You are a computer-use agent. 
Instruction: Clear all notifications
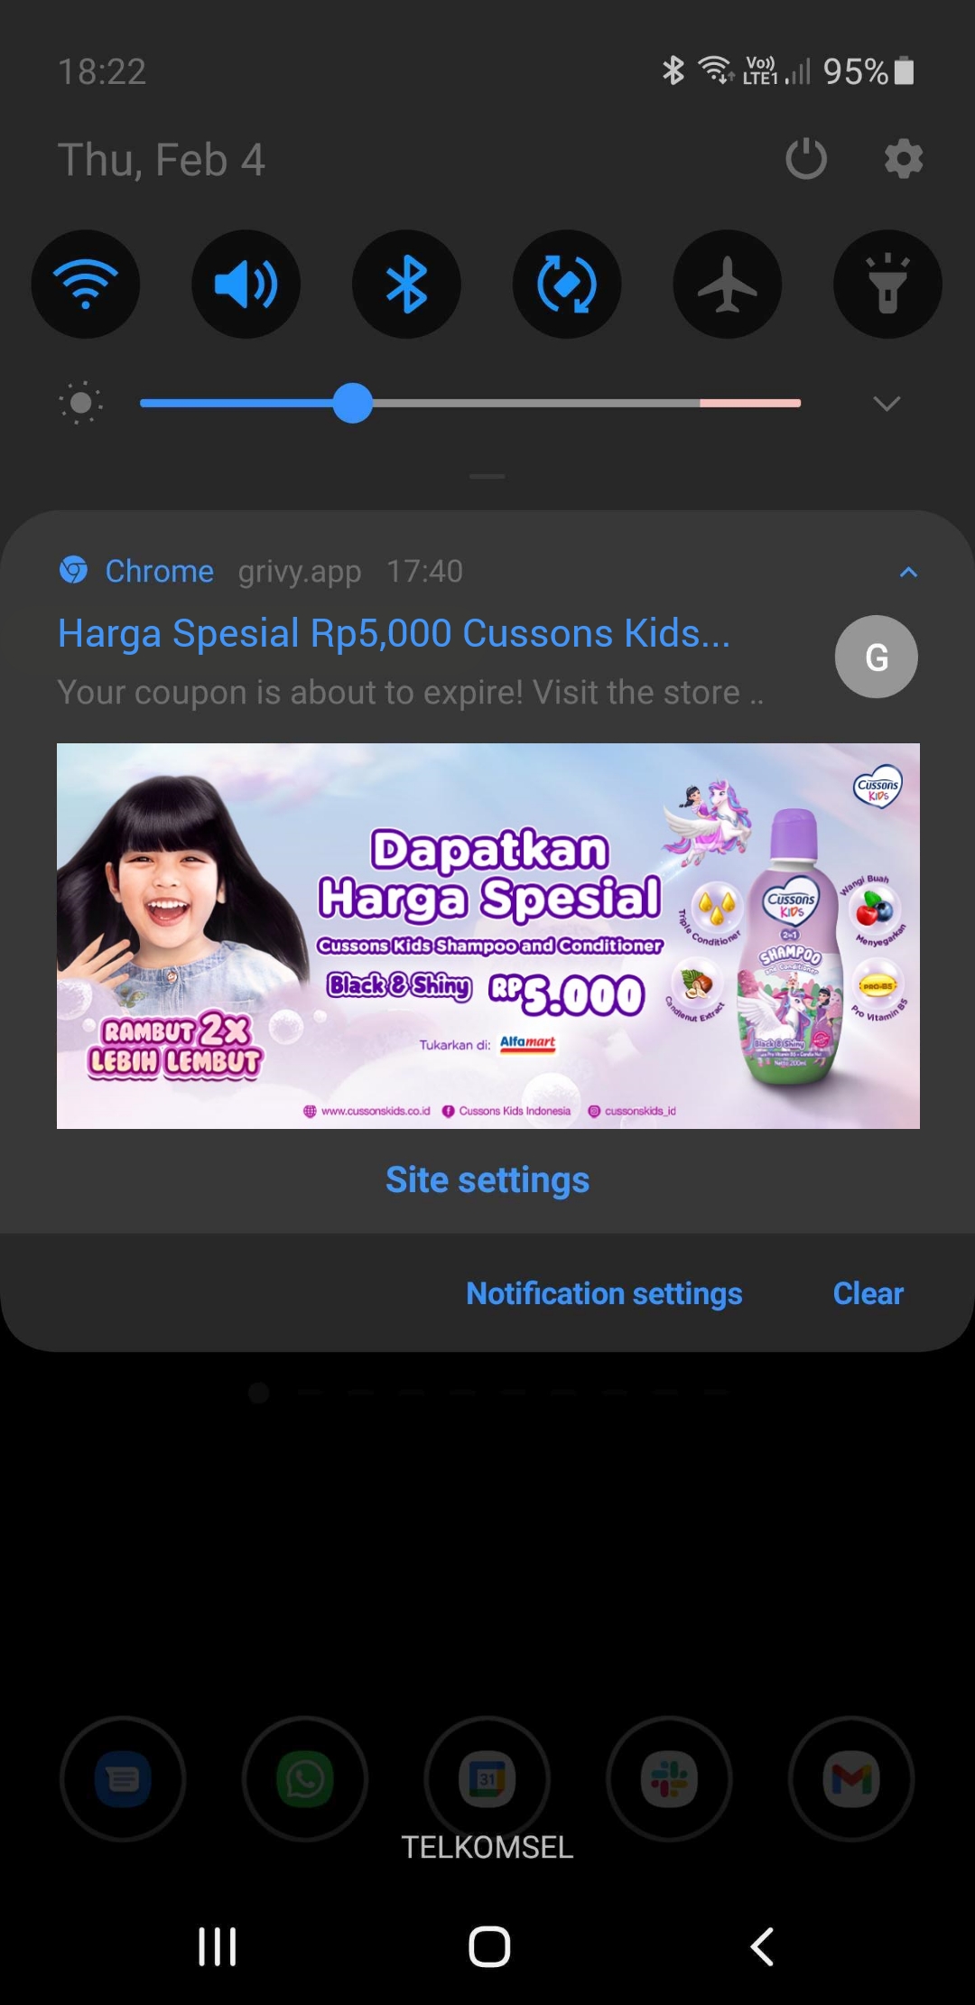[868, 1293]
